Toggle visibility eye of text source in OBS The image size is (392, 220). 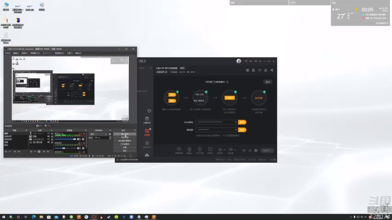coord(49,133)
